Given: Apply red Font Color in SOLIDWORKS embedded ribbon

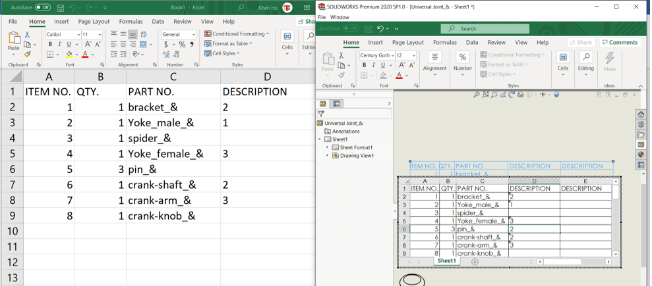Looking at the screenshot, I should [x=400, y=75].
